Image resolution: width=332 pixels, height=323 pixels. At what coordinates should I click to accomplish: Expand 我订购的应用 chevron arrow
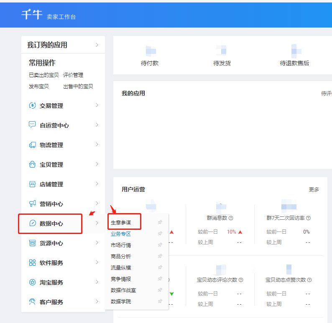[97, 45]
